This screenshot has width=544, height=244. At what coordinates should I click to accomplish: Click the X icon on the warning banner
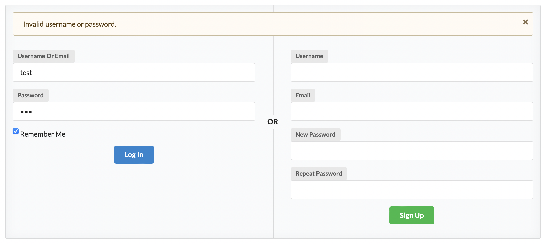525,22
